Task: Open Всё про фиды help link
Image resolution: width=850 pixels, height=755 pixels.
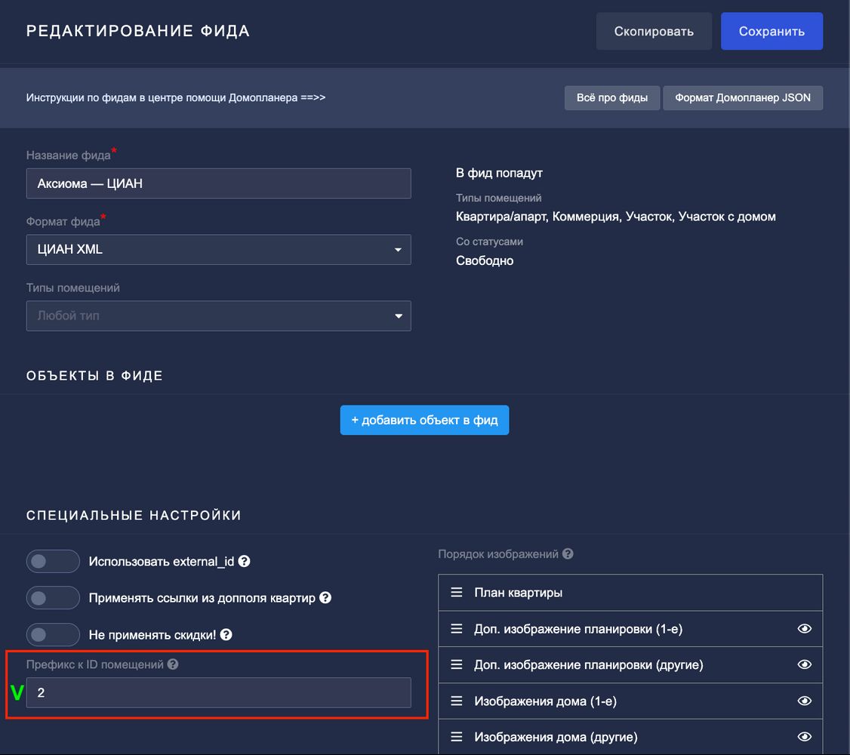Action: [611, 98]
